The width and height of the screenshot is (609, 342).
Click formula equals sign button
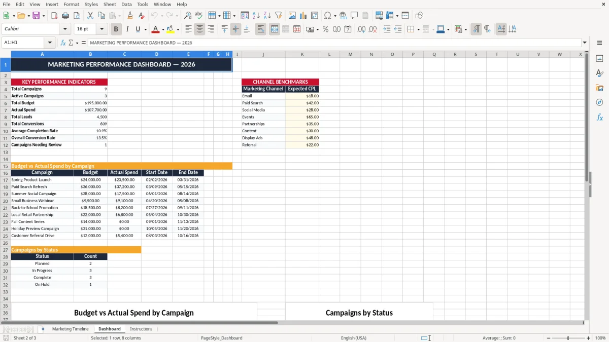pyautogui.click(x=83, y=43)
